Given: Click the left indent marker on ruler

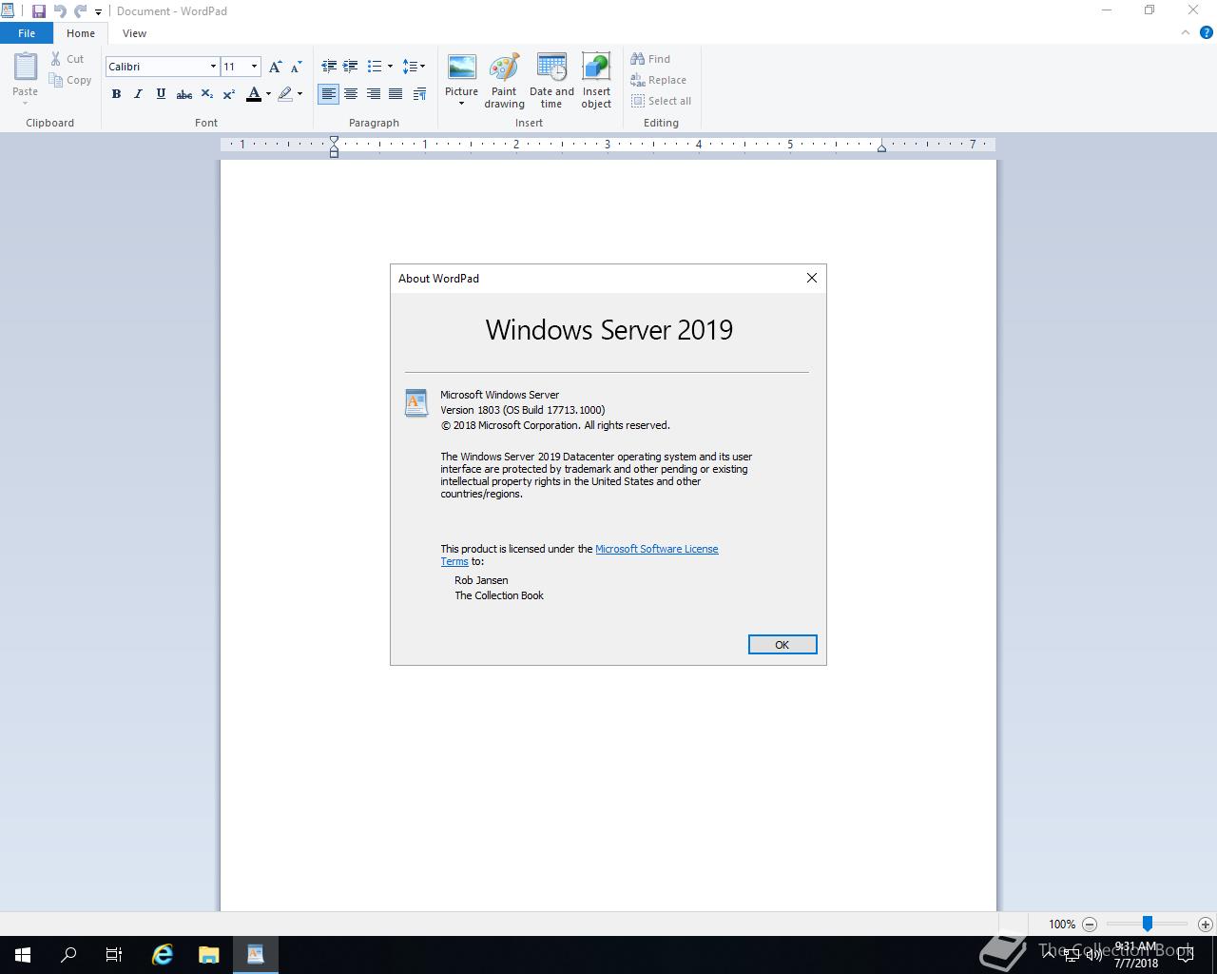Looking at the screenshot, I should pos(334,146).
